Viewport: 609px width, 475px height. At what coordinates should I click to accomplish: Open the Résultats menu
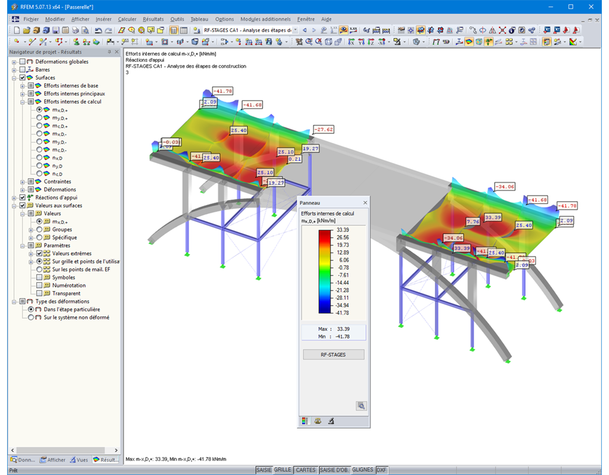pos(153,19)
